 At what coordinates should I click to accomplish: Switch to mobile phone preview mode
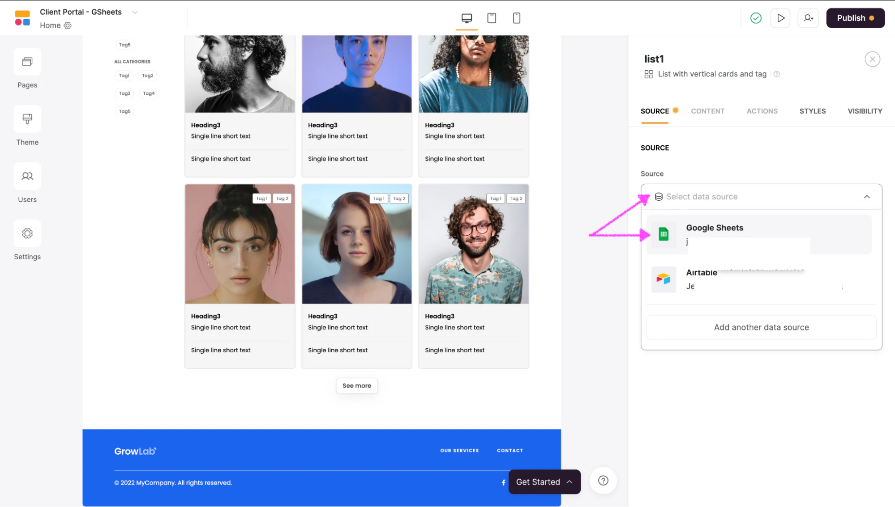tap(516, 18)
